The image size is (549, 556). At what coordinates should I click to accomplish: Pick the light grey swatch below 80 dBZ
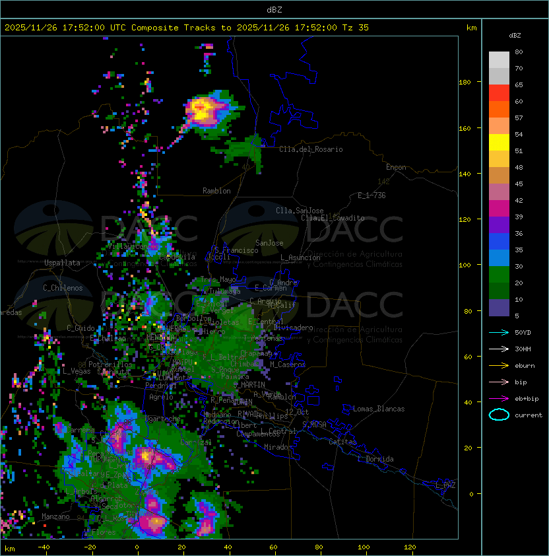point(499,59)
